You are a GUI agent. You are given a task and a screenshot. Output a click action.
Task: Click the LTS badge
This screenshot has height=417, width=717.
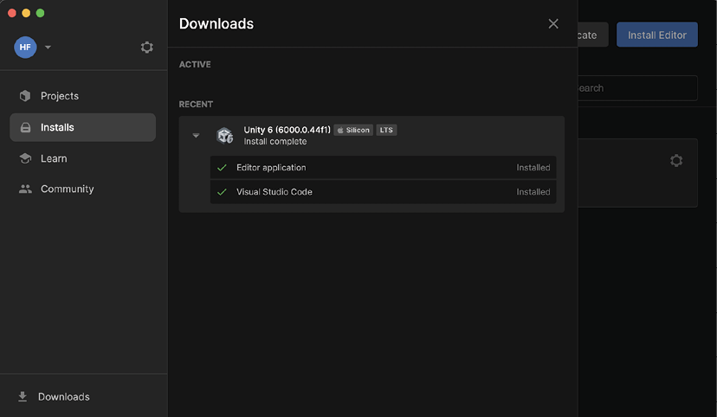click(386, 130)
